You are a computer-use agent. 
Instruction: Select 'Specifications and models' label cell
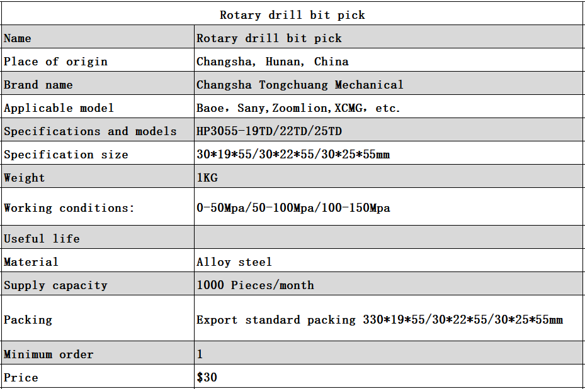98,130
